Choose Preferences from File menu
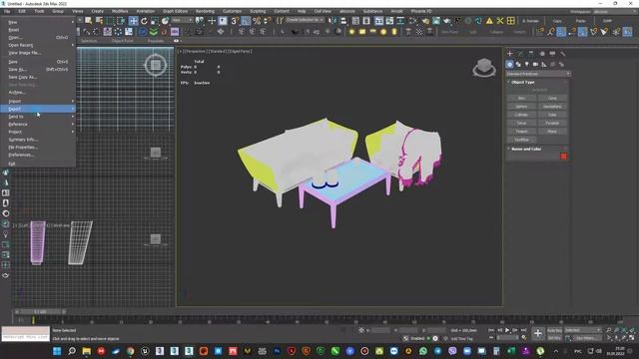639x359 pixels. tap(38, 156)
